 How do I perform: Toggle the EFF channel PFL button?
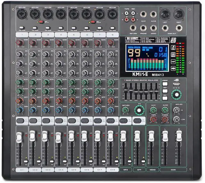pos(143,161)
